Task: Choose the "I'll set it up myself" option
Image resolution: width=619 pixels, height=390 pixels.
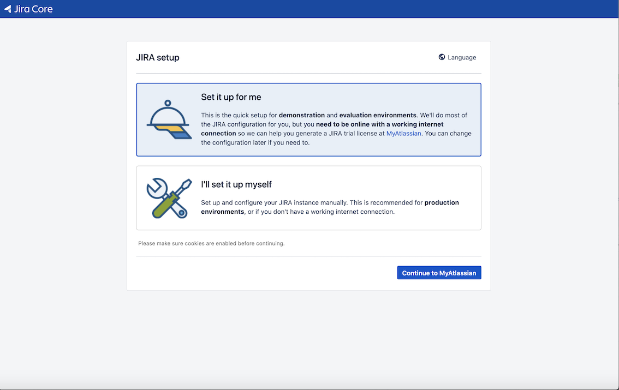Action: point(308,198)
